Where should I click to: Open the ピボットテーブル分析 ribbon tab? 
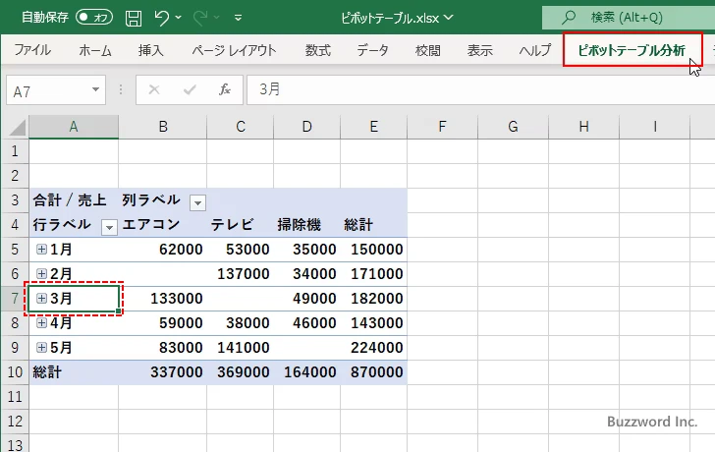(632, 50)
